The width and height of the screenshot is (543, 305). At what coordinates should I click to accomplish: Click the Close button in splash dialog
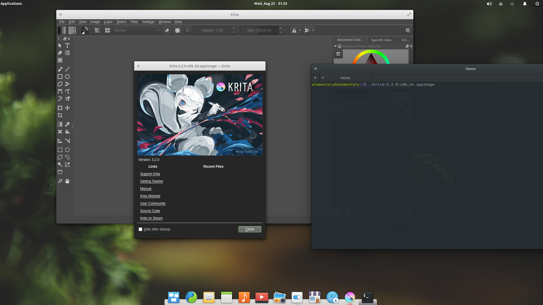(x=250, y=229)
